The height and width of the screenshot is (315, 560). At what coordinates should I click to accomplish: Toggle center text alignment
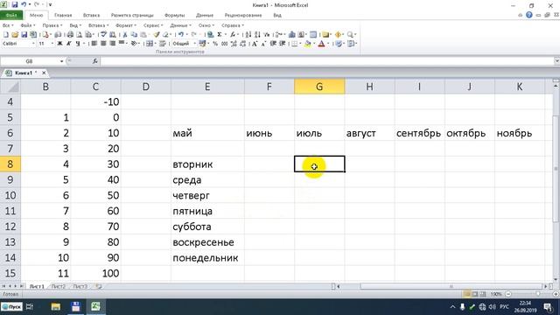(x=103, y=44)
